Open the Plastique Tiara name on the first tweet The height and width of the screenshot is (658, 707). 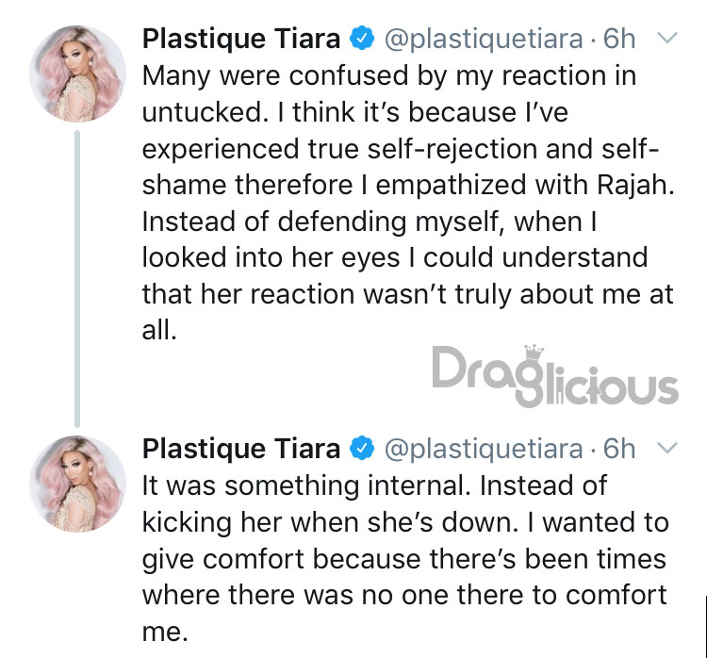point(241,39)
